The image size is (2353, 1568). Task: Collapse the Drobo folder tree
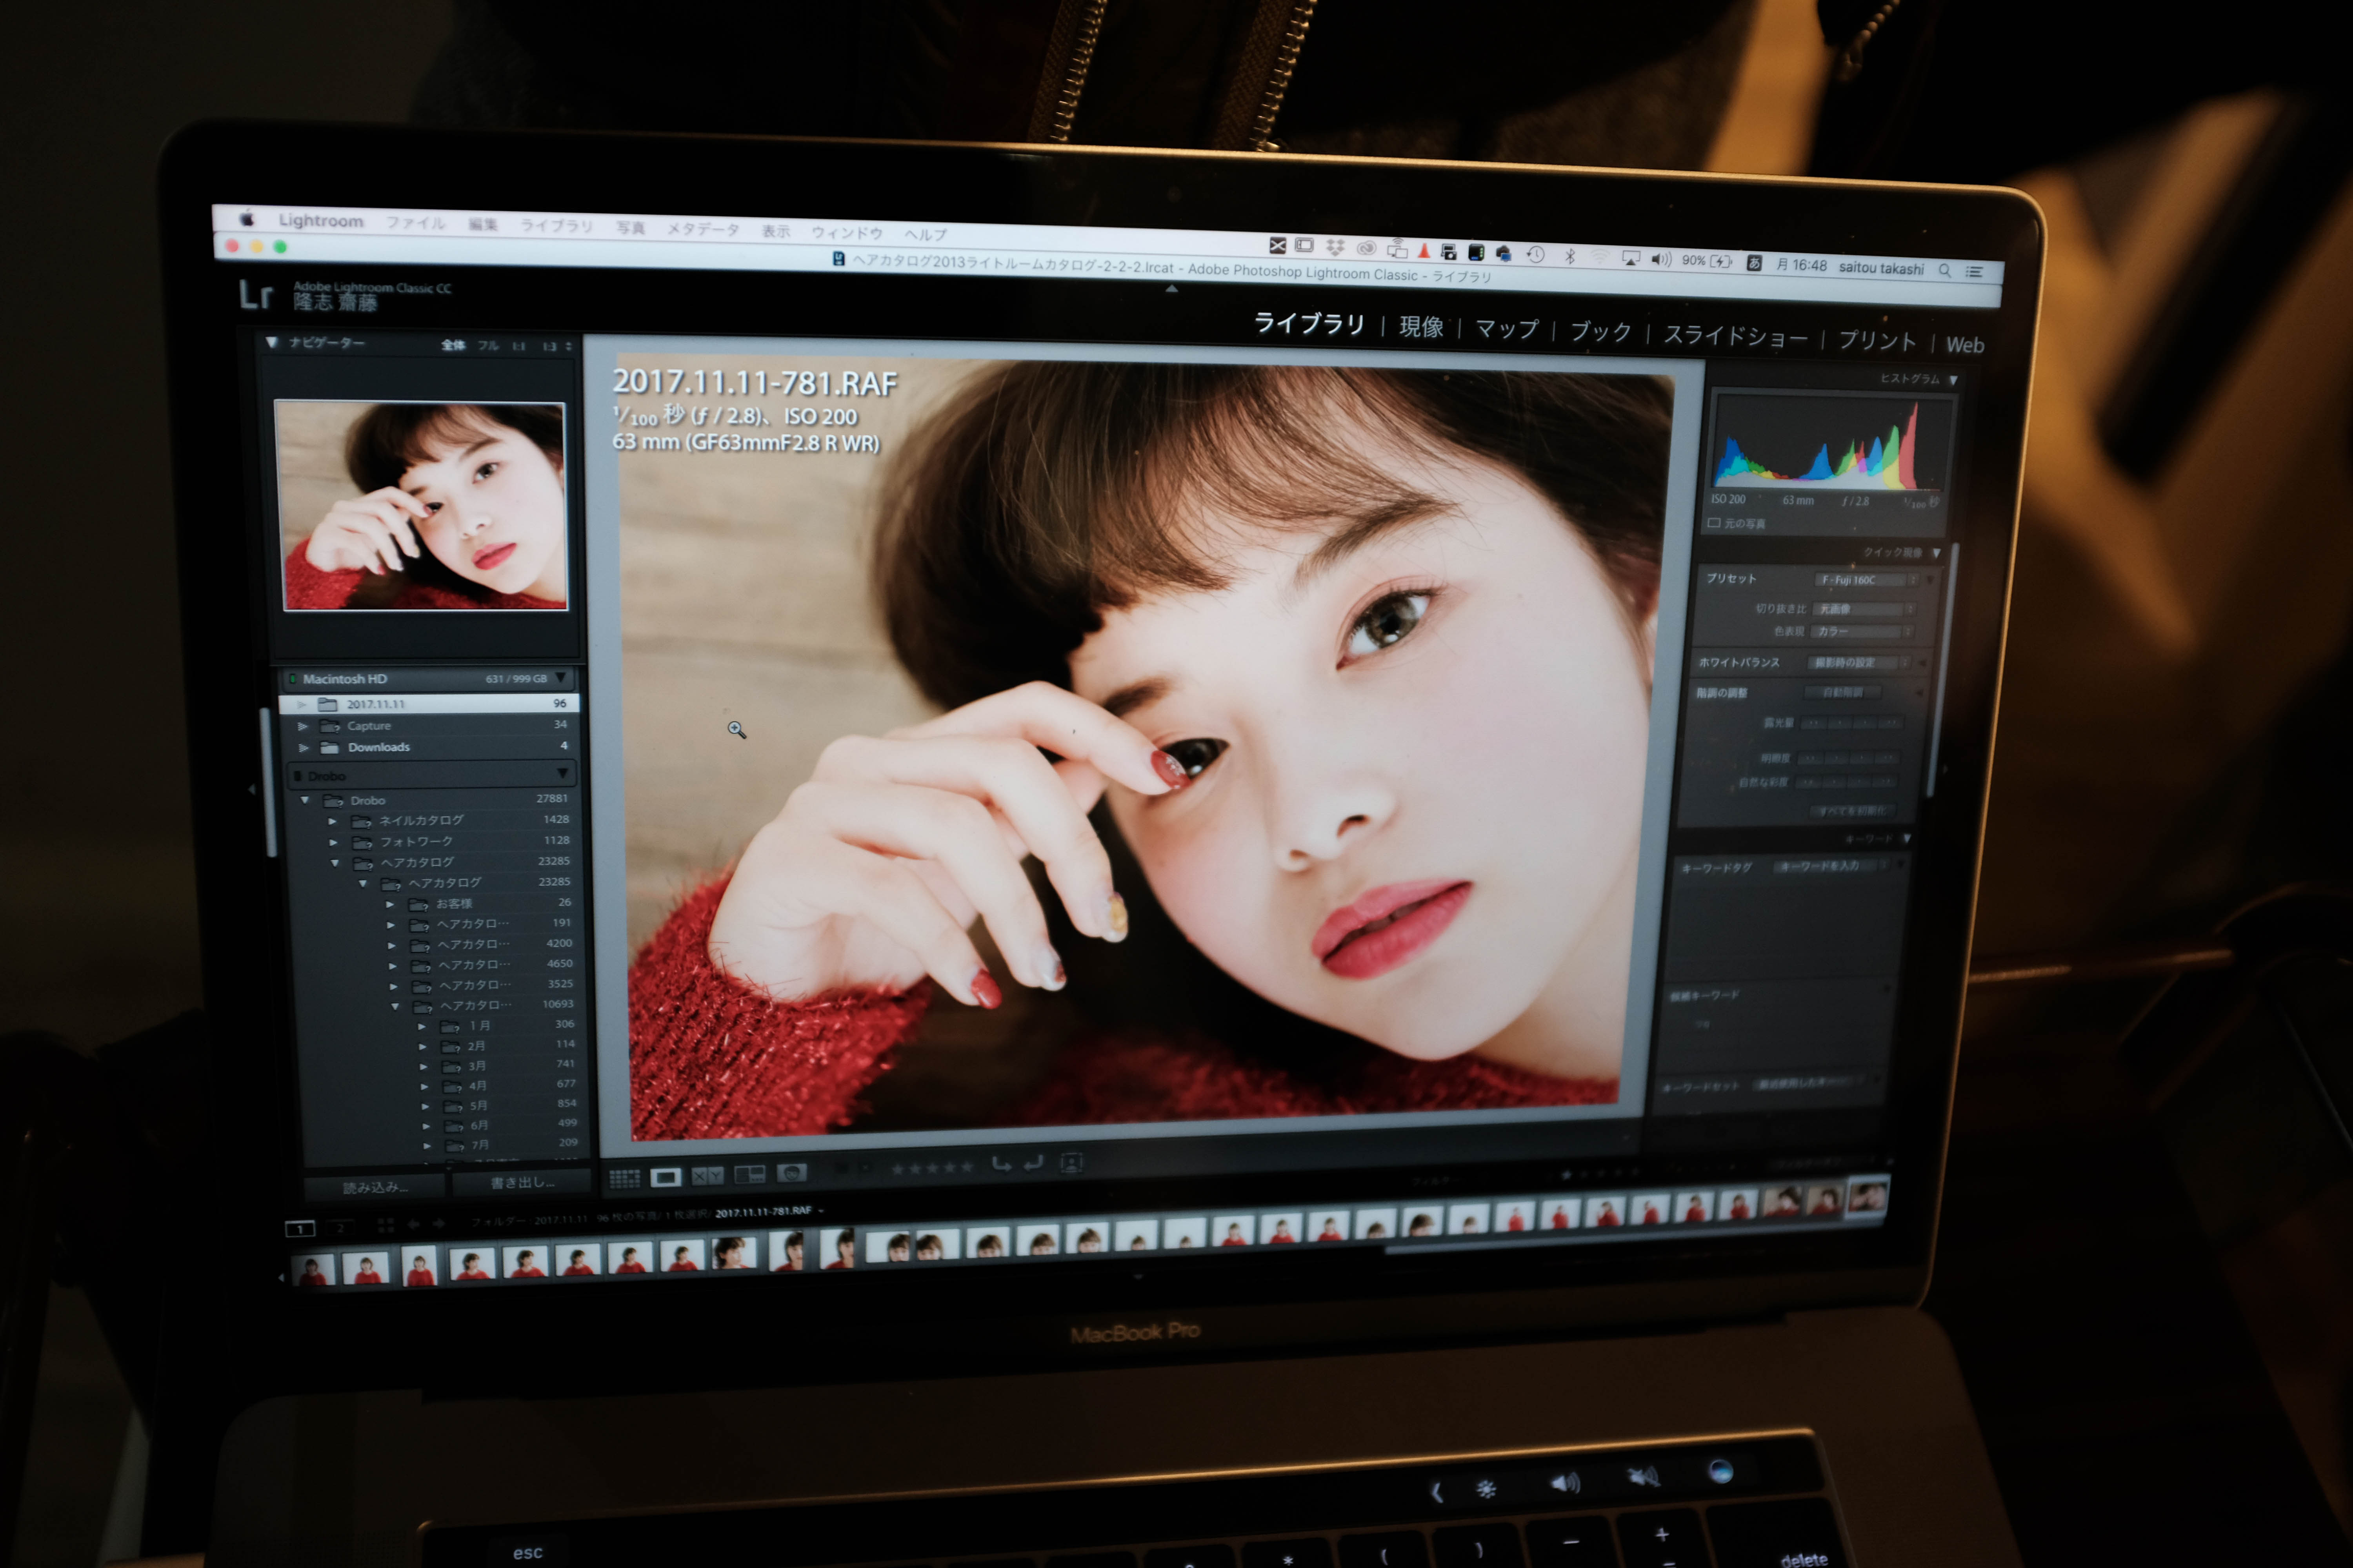point(305,800)
